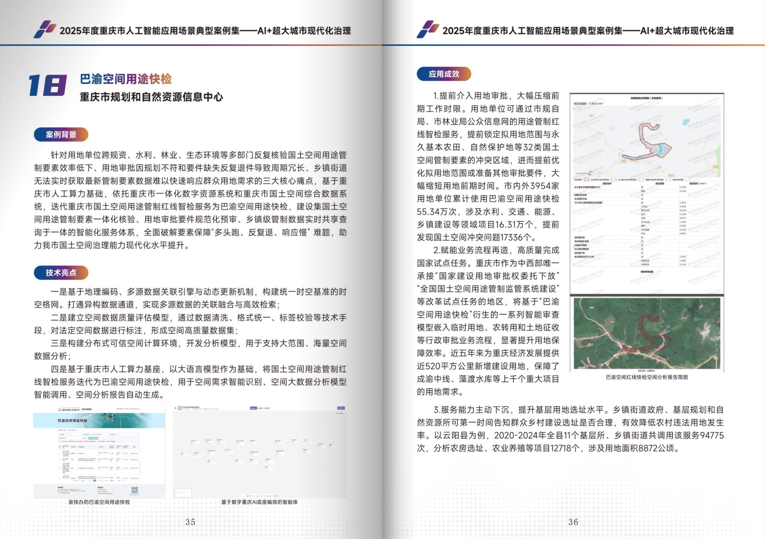765x539 pixels.
Task: Open the AI agent workflow diagram image
Action: point(260,452)
